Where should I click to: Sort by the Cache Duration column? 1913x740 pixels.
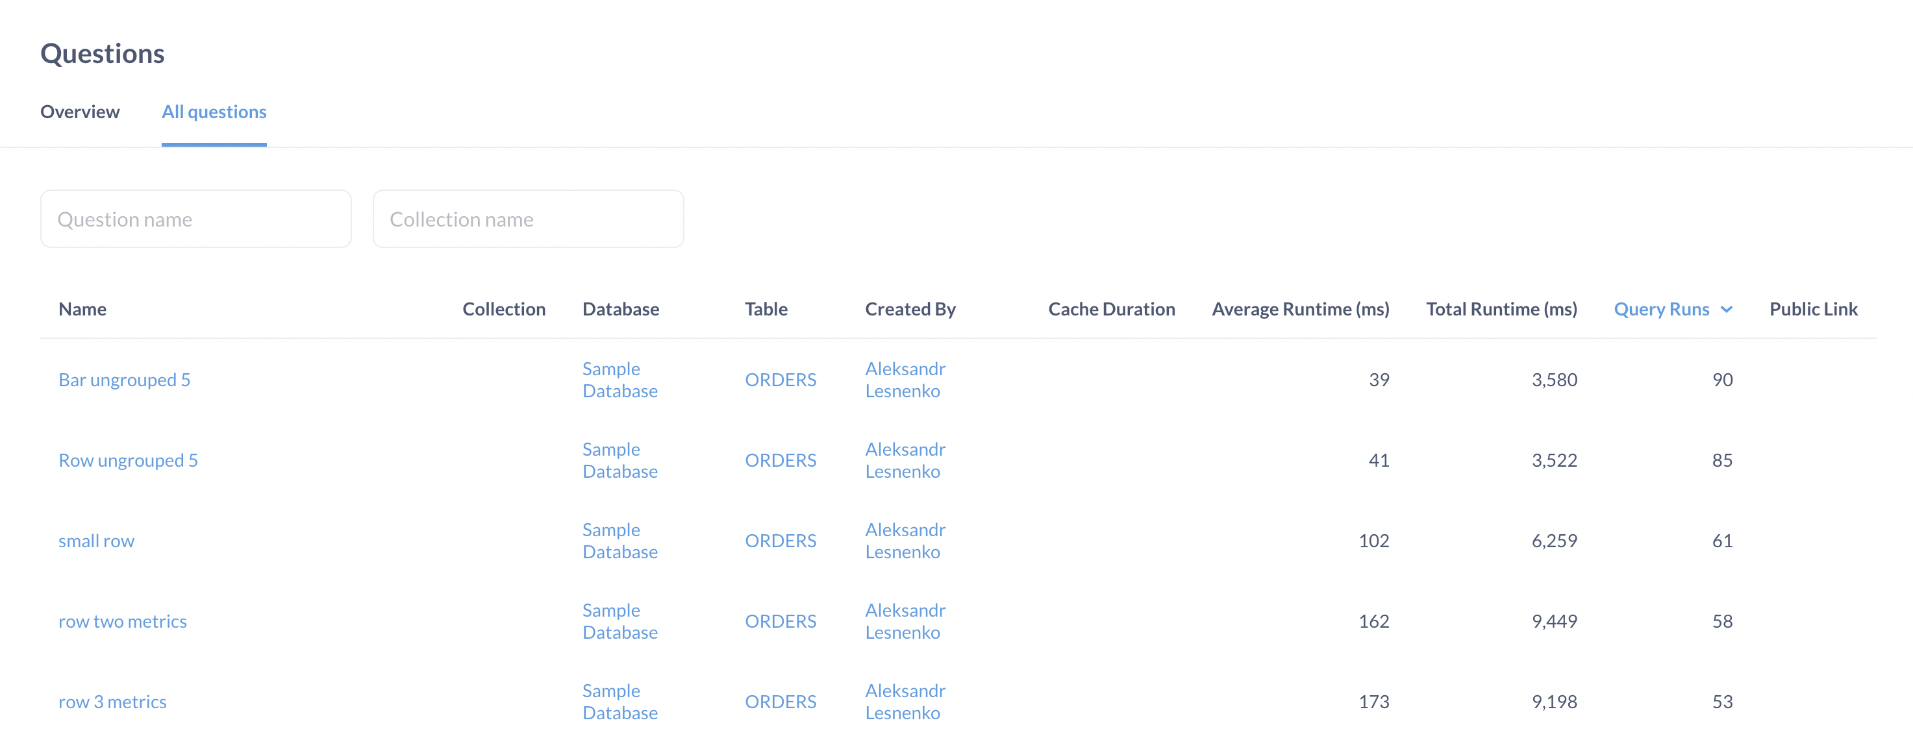[x=1111, y=309]
